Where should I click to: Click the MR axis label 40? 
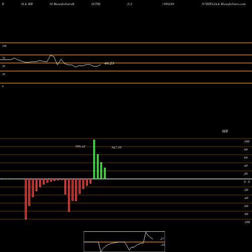[246, 166]
